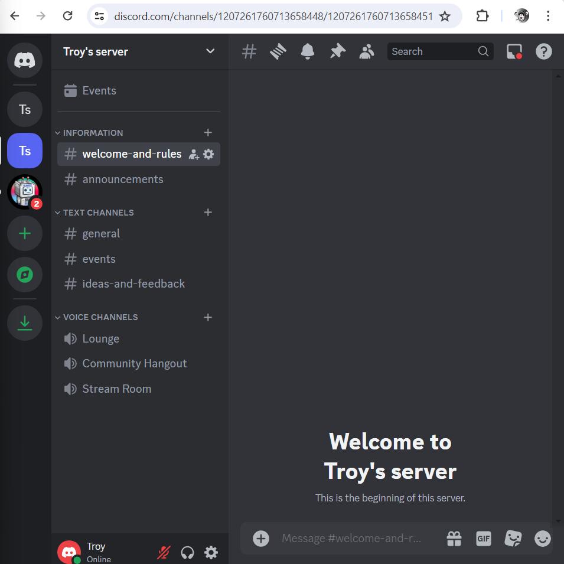
Task: Open the Events page
Action: pos(99,90)
